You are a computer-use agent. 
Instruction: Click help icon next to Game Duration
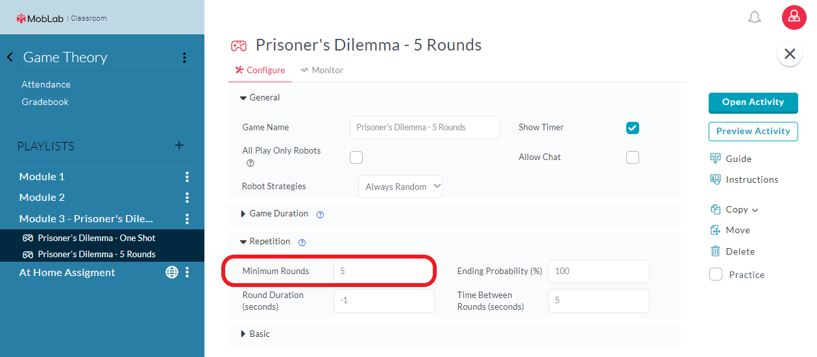(320, 214)
